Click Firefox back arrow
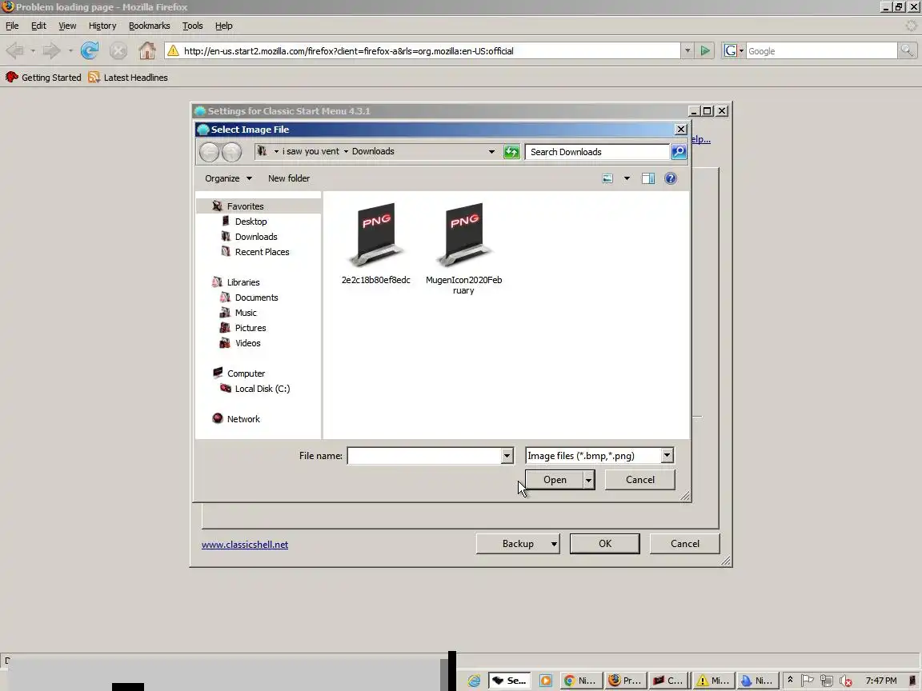The image size is (922, 691). 15,50
